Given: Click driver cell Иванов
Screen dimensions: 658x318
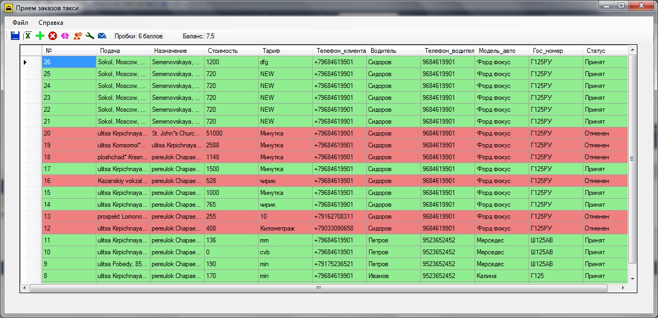Looking at the screenshot, I should point(393,276).
